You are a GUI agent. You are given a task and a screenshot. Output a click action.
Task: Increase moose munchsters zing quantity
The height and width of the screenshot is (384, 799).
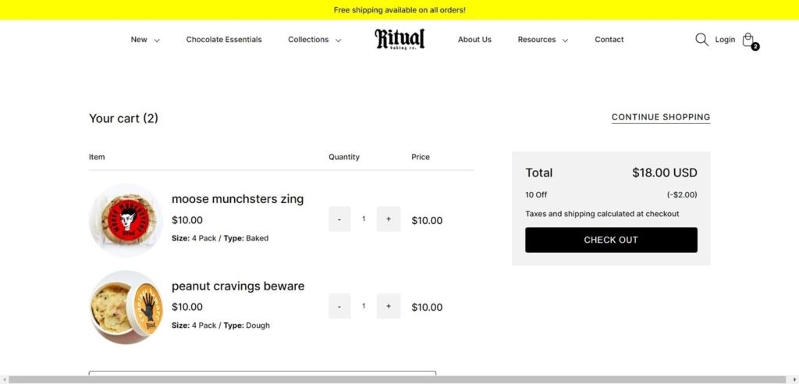pos(389,219)
